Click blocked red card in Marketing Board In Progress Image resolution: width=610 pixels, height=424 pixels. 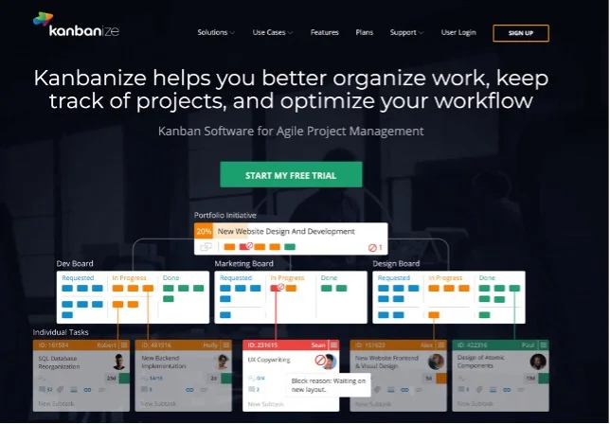[x=277, y=288]
